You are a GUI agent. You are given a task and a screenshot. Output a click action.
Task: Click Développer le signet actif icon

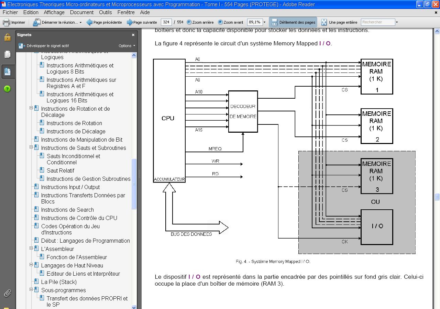click(22, 45)
